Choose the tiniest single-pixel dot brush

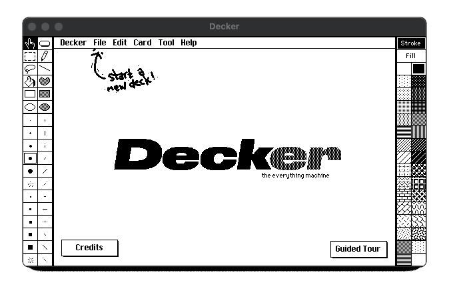tap(31, 121)
